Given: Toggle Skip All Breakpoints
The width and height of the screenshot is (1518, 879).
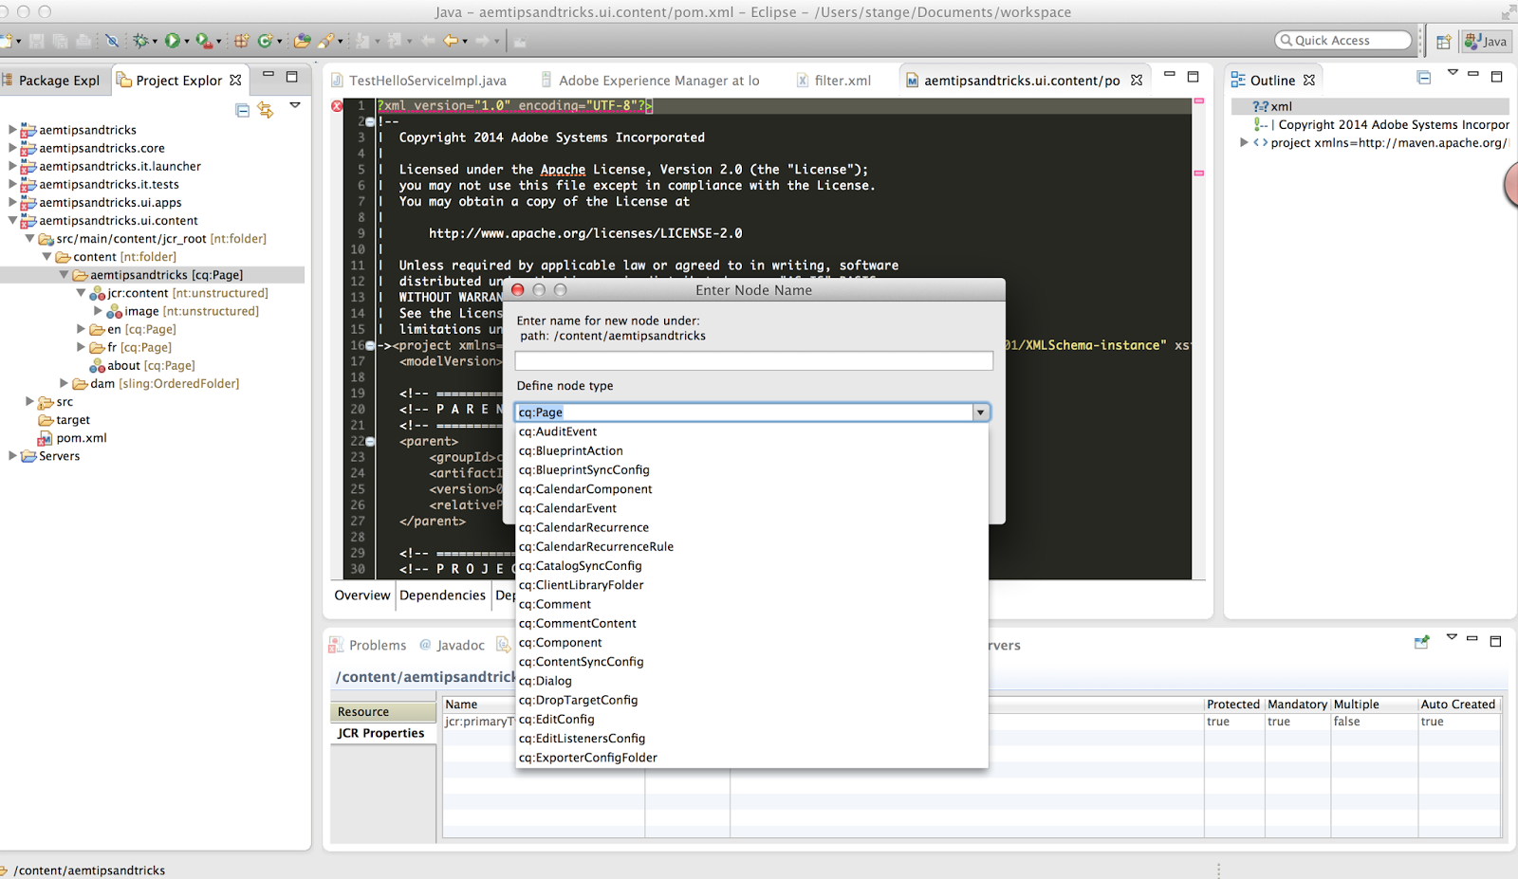Looking at the screenshot, I should (x=112, y=41).
